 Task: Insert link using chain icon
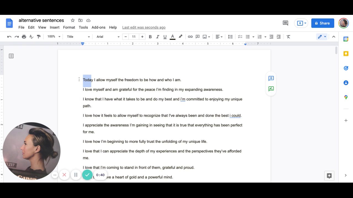pyautogui.click(x=190, y=37)
